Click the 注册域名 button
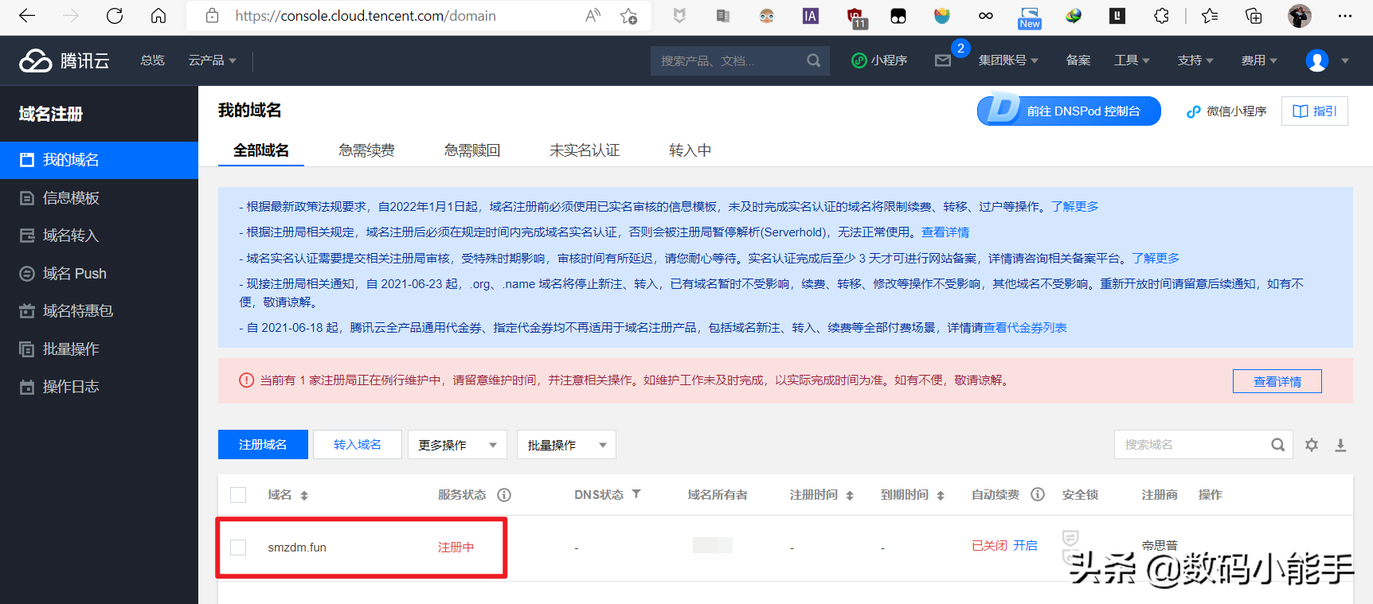The image size is (1373, 604). coord(263,445)
